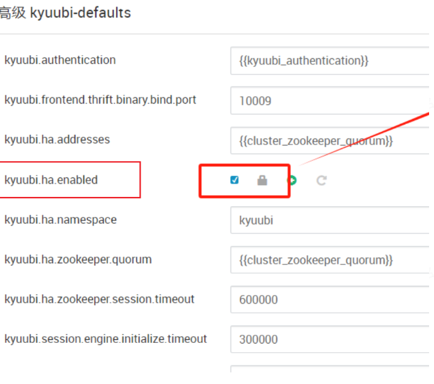Focus the bind port field showing 10009

(x=329, y=101)
